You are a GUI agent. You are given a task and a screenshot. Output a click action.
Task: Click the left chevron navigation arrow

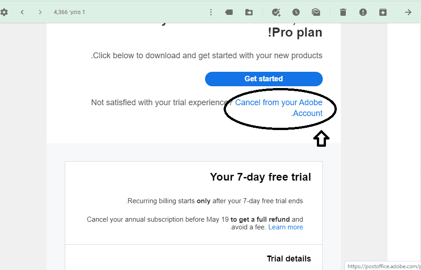(23, 12)
